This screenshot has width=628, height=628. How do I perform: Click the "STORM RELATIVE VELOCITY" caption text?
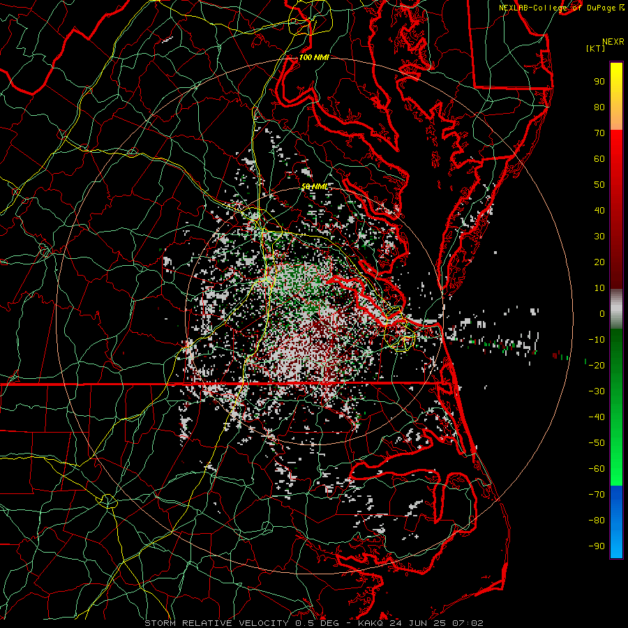click(216, 623)
